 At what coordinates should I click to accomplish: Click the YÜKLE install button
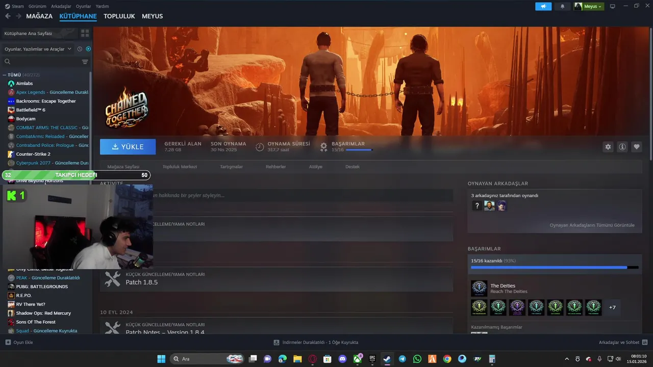coord(128,147)
